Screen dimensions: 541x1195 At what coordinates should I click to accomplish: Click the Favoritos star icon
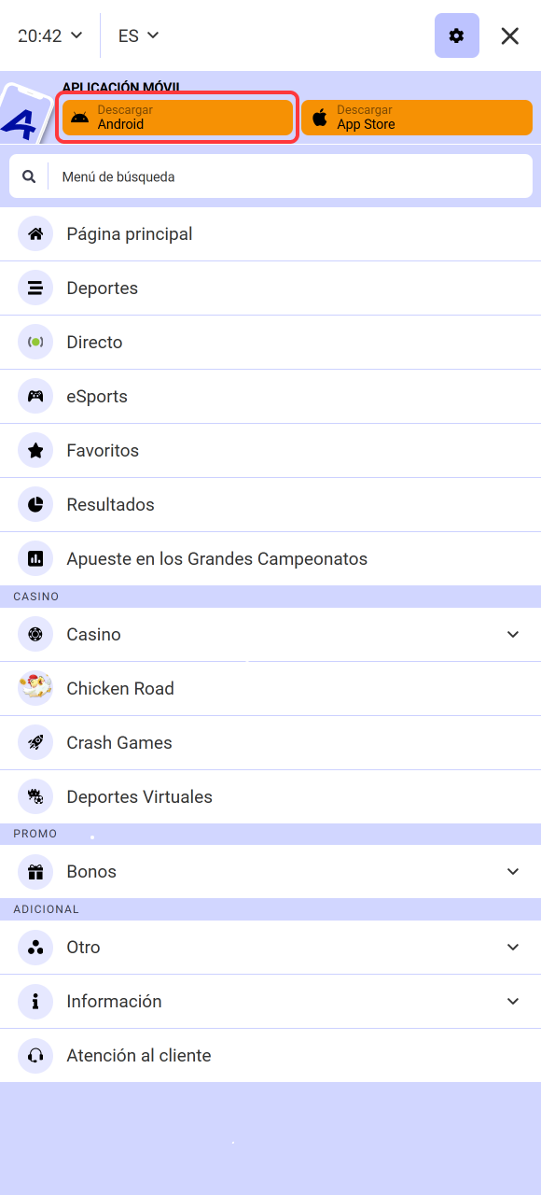(35, 450)
